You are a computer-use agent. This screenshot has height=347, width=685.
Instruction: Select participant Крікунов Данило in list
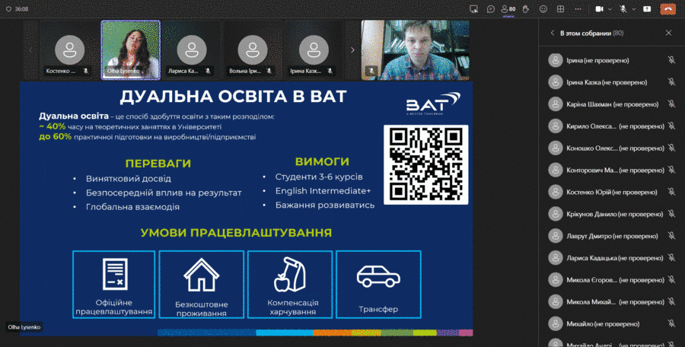click(x=612, y=214)
